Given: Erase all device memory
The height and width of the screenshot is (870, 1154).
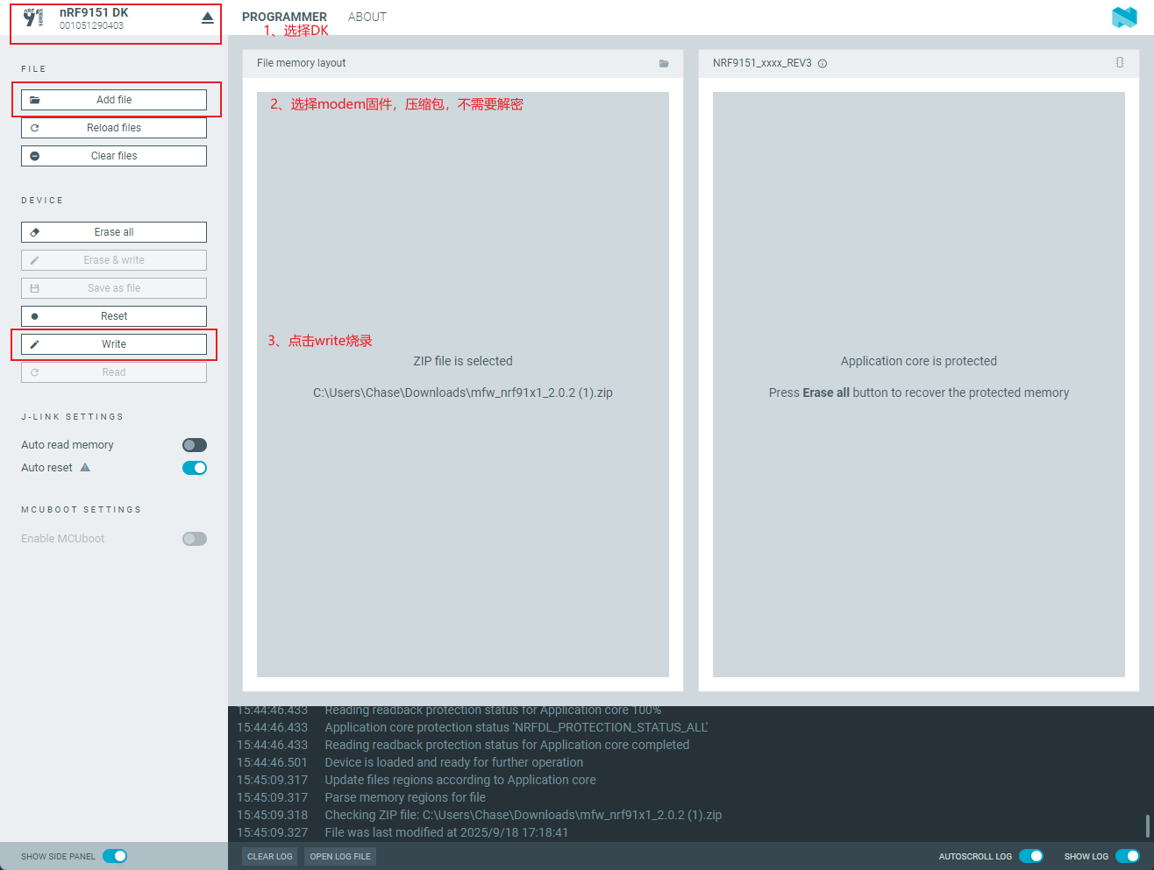Looking at the screenshot, I should click(114, 232).
